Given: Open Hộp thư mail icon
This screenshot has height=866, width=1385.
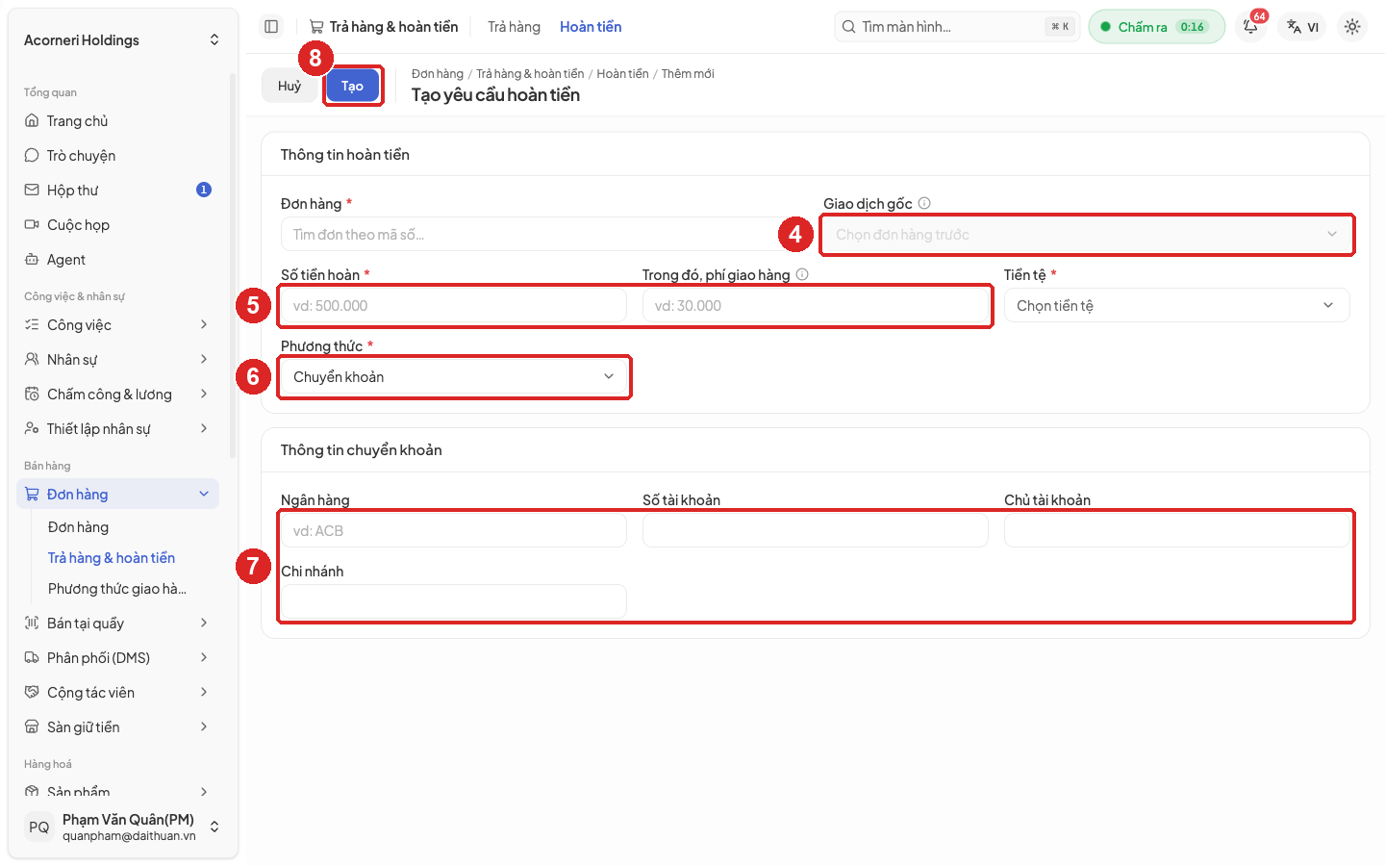Looking at the screenshot, I should (32, 191).
